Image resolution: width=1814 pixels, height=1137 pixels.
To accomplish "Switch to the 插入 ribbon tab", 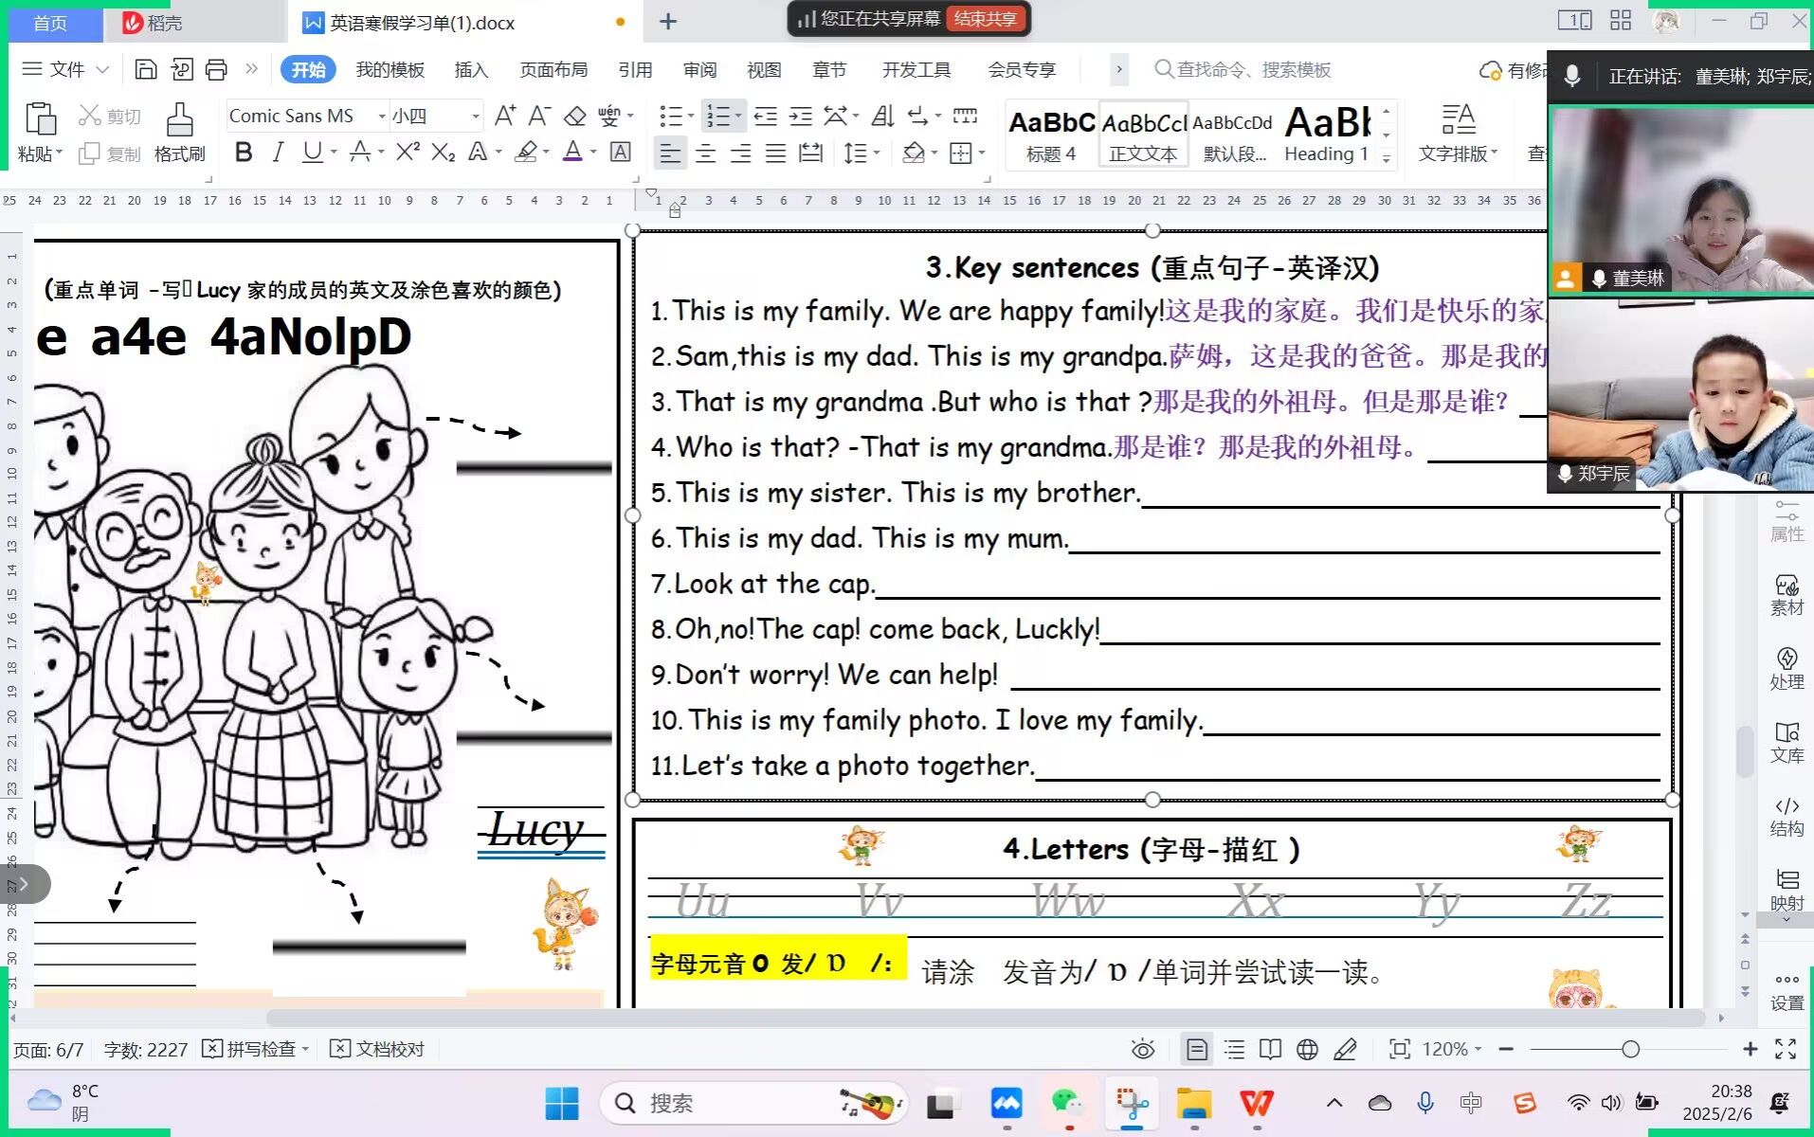I will click(x=470, y=69).
